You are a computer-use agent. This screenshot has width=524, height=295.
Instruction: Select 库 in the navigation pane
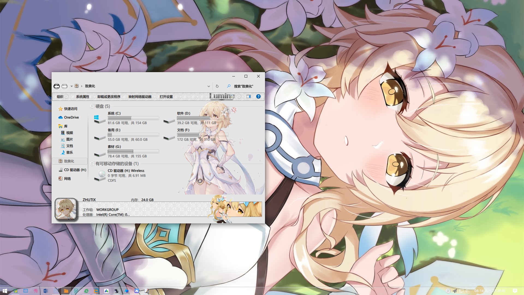[x=63, y=126]
